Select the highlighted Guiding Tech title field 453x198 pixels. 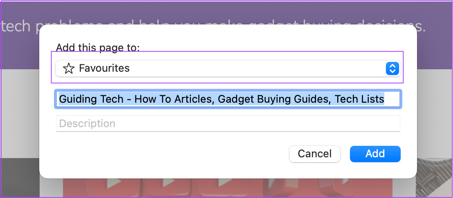click(228, 99)
